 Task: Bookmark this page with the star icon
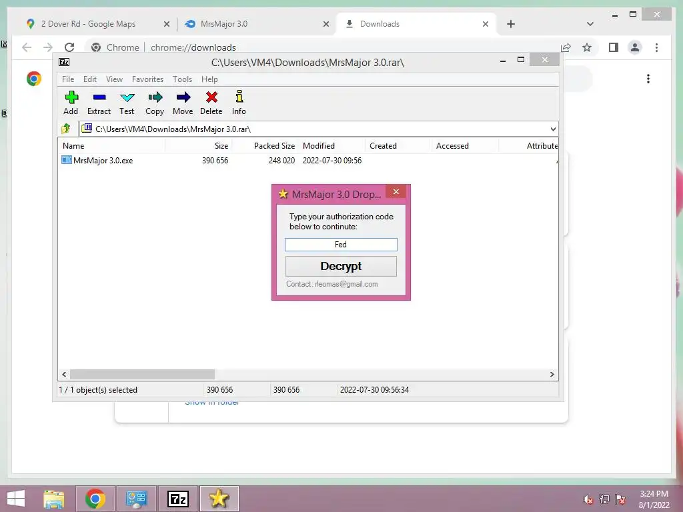pyautogui.click(x=587, y=47)
